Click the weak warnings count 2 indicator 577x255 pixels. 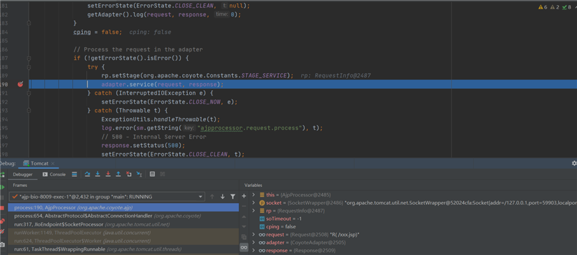(x=555, y=7)
